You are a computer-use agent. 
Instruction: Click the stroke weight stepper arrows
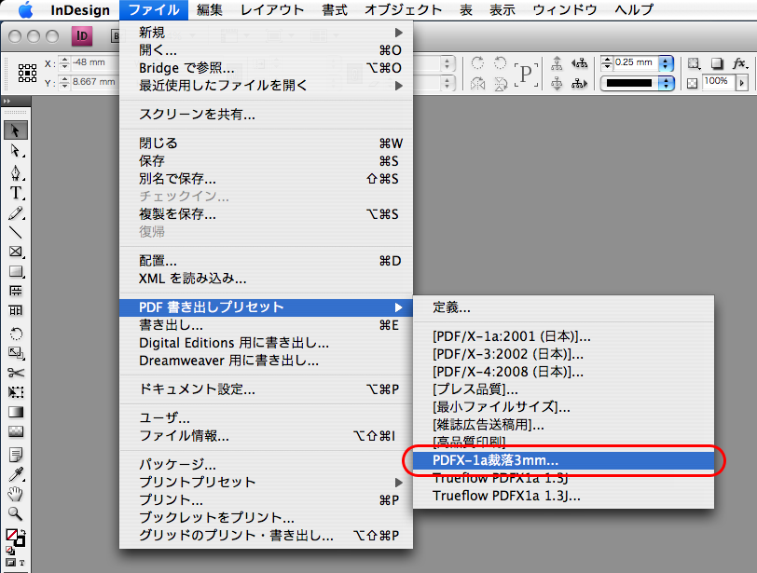607,62
